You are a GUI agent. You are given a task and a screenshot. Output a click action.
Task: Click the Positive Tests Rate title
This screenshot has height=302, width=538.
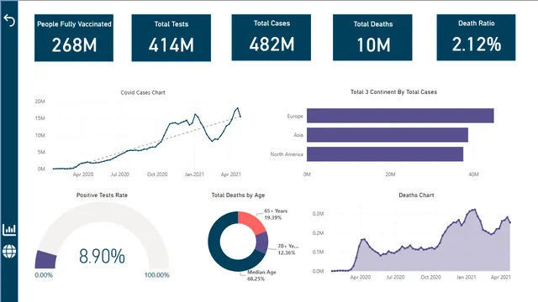(x=102, y=195)
